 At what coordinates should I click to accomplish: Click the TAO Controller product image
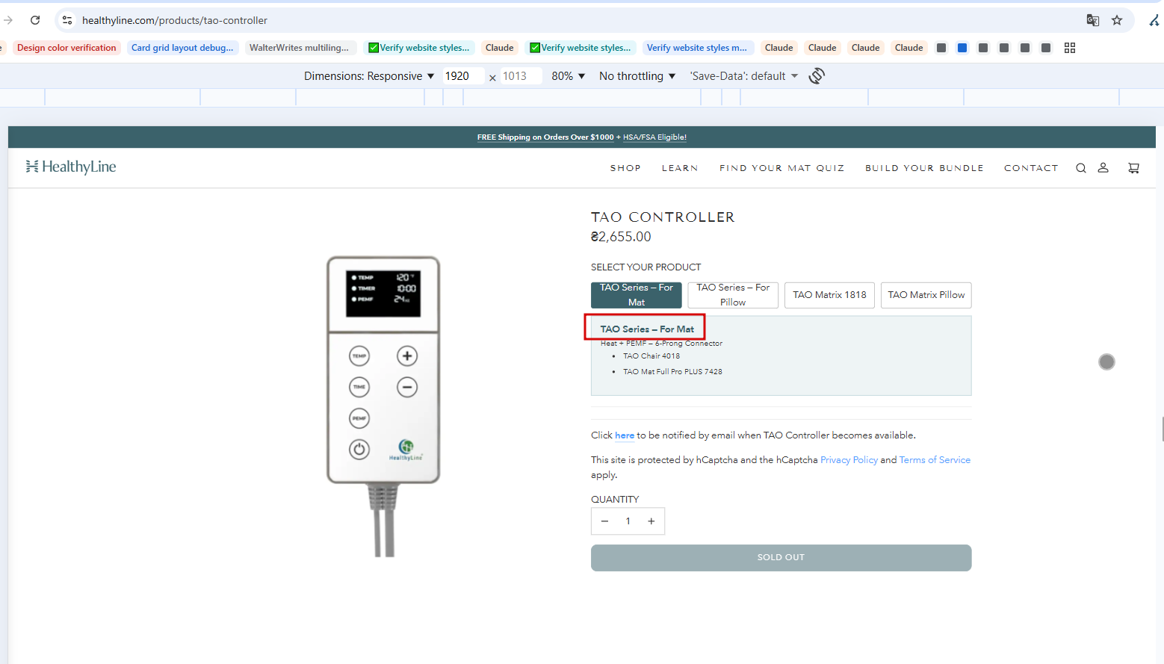(x=383, y=406)
